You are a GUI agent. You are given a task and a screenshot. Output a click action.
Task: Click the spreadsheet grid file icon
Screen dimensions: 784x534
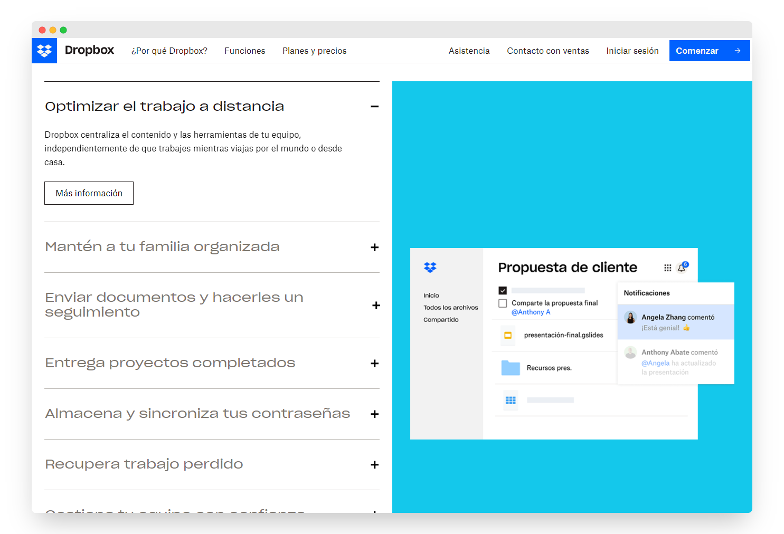tap(511, 400)
